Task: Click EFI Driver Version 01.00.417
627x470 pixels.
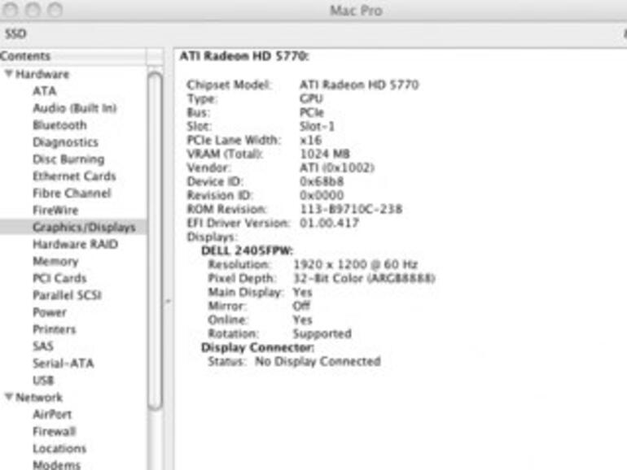Action: 329,223
